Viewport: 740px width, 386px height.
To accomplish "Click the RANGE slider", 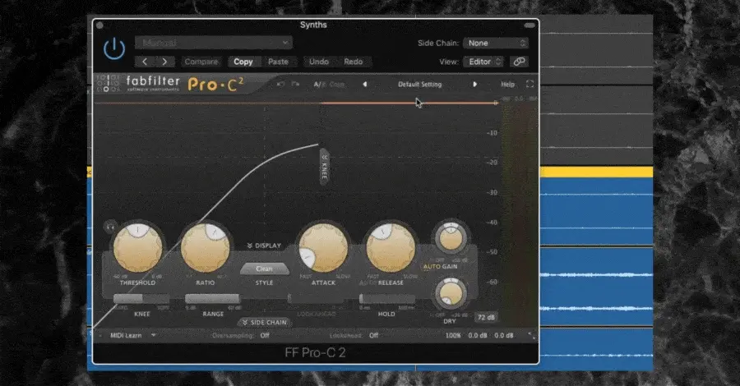I will 213,298.
